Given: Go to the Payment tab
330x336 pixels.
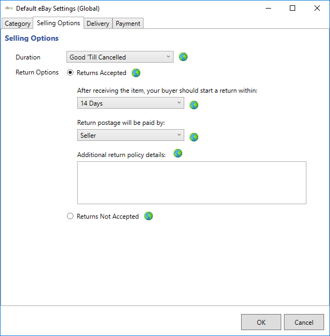Looking at the screenshot, I should tap(128, 24).
